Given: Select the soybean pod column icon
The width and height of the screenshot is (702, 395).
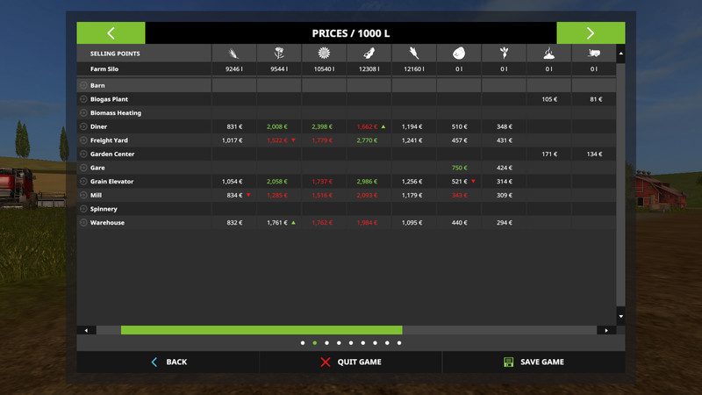Looking at the screenshot, I should (368, 54).
